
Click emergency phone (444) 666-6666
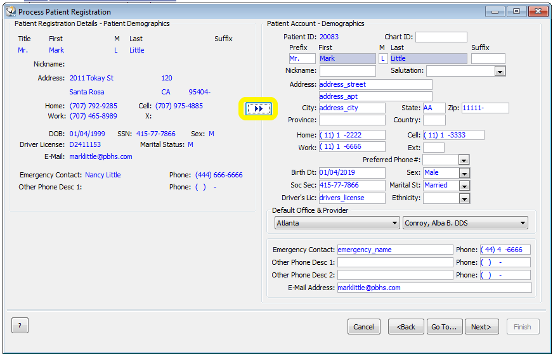(x=219, y=175)
